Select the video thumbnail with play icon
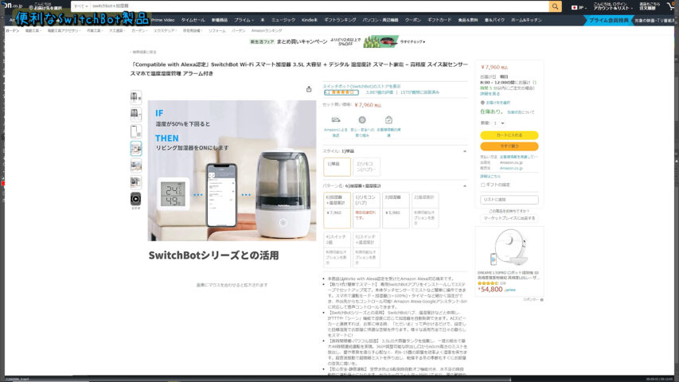 pyautogui.click(x=135, y=198)
